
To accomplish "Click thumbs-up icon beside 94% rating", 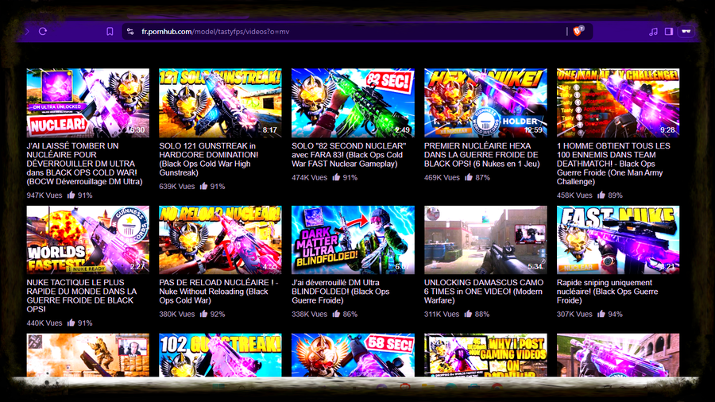I will coord(601,314).
